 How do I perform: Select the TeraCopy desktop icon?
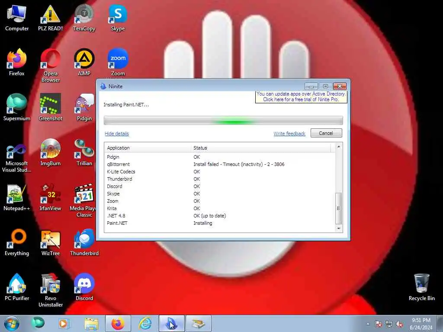click(84, 17)
